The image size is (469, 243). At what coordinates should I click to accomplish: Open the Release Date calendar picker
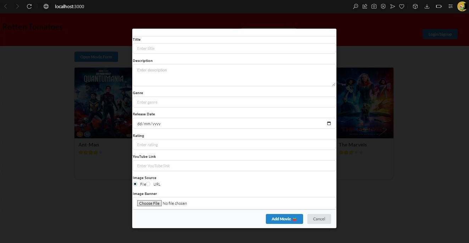point(329,123)
